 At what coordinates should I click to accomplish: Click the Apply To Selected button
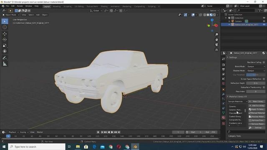tap(257, 109)
